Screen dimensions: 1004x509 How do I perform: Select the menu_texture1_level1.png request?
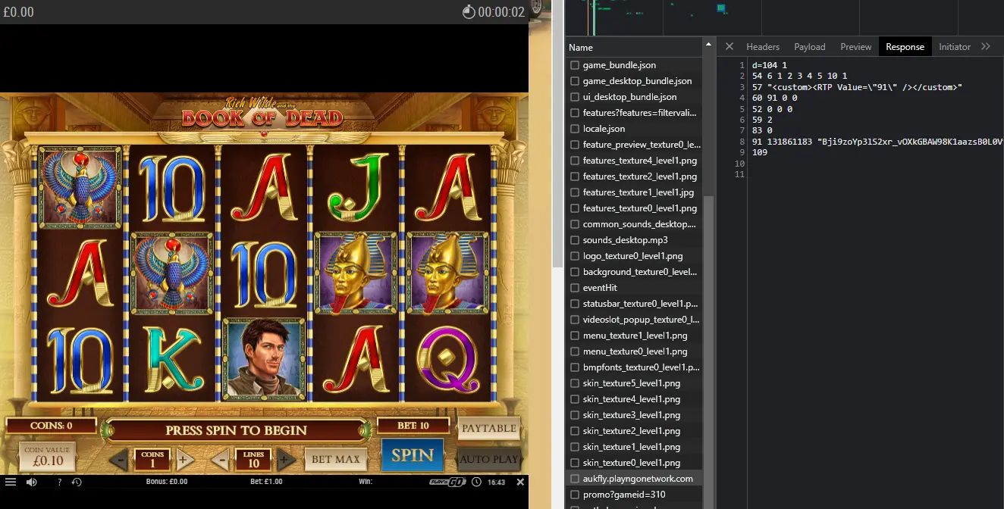634,336
